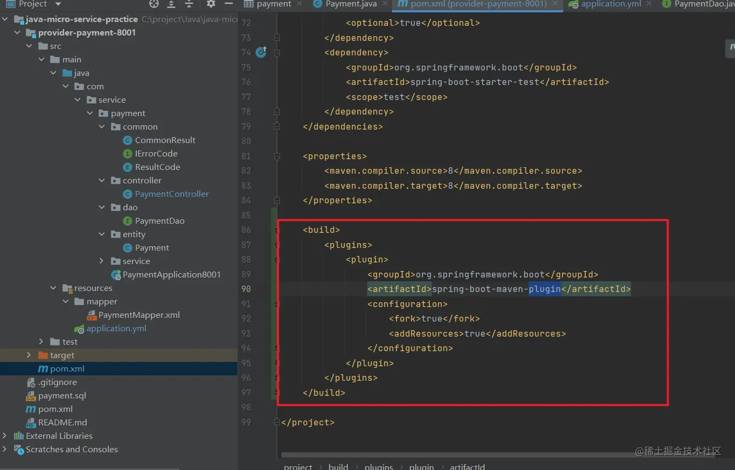Switch to the application.yml tab
Image resolution: width=735 pixels, height=470 pixels.
click(611, 4)
